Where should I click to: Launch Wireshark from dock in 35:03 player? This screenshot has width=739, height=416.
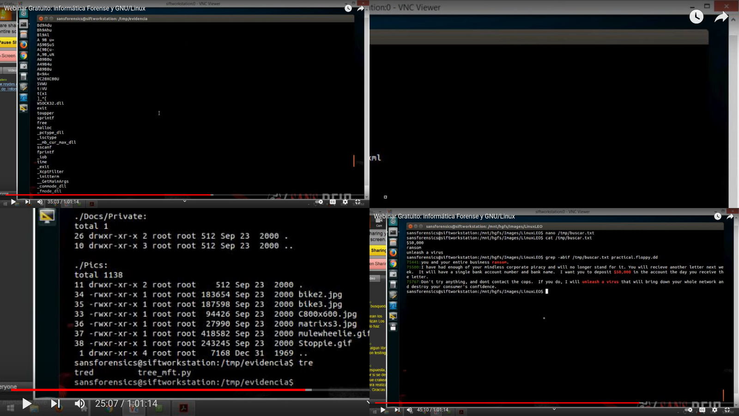point(24,98)
